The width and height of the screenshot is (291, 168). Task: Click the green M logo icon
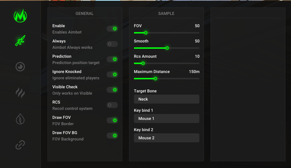coord(20,16)
